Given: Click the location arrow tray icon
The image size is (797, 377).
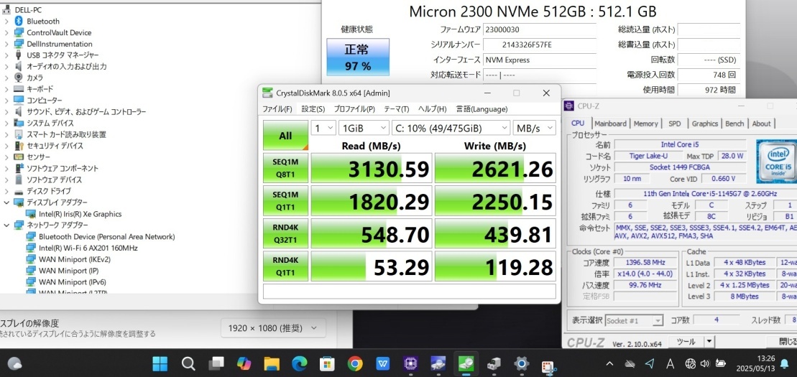Looking at the screenshot, I should [x=650, y=363].
